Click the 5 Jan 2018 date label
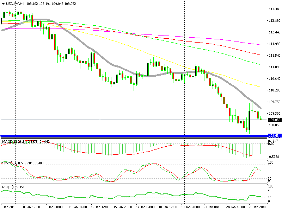 (x=8, y=207)
